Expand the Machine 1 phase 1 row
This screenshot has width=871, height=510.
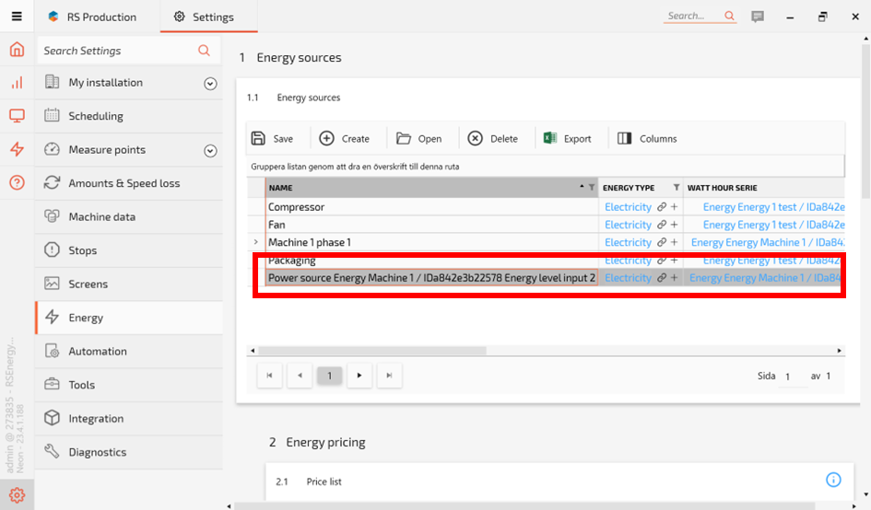coord(256,242)
